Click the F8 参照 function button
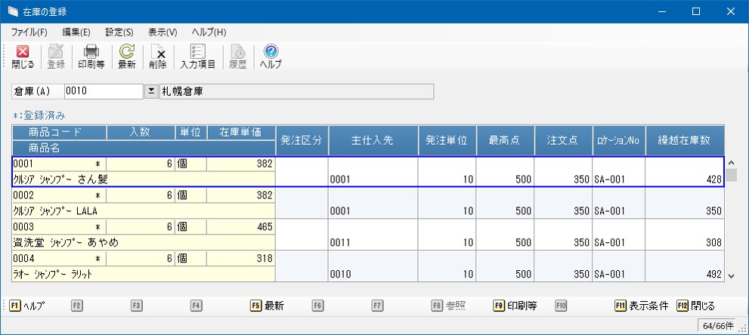 click(448, 306)
